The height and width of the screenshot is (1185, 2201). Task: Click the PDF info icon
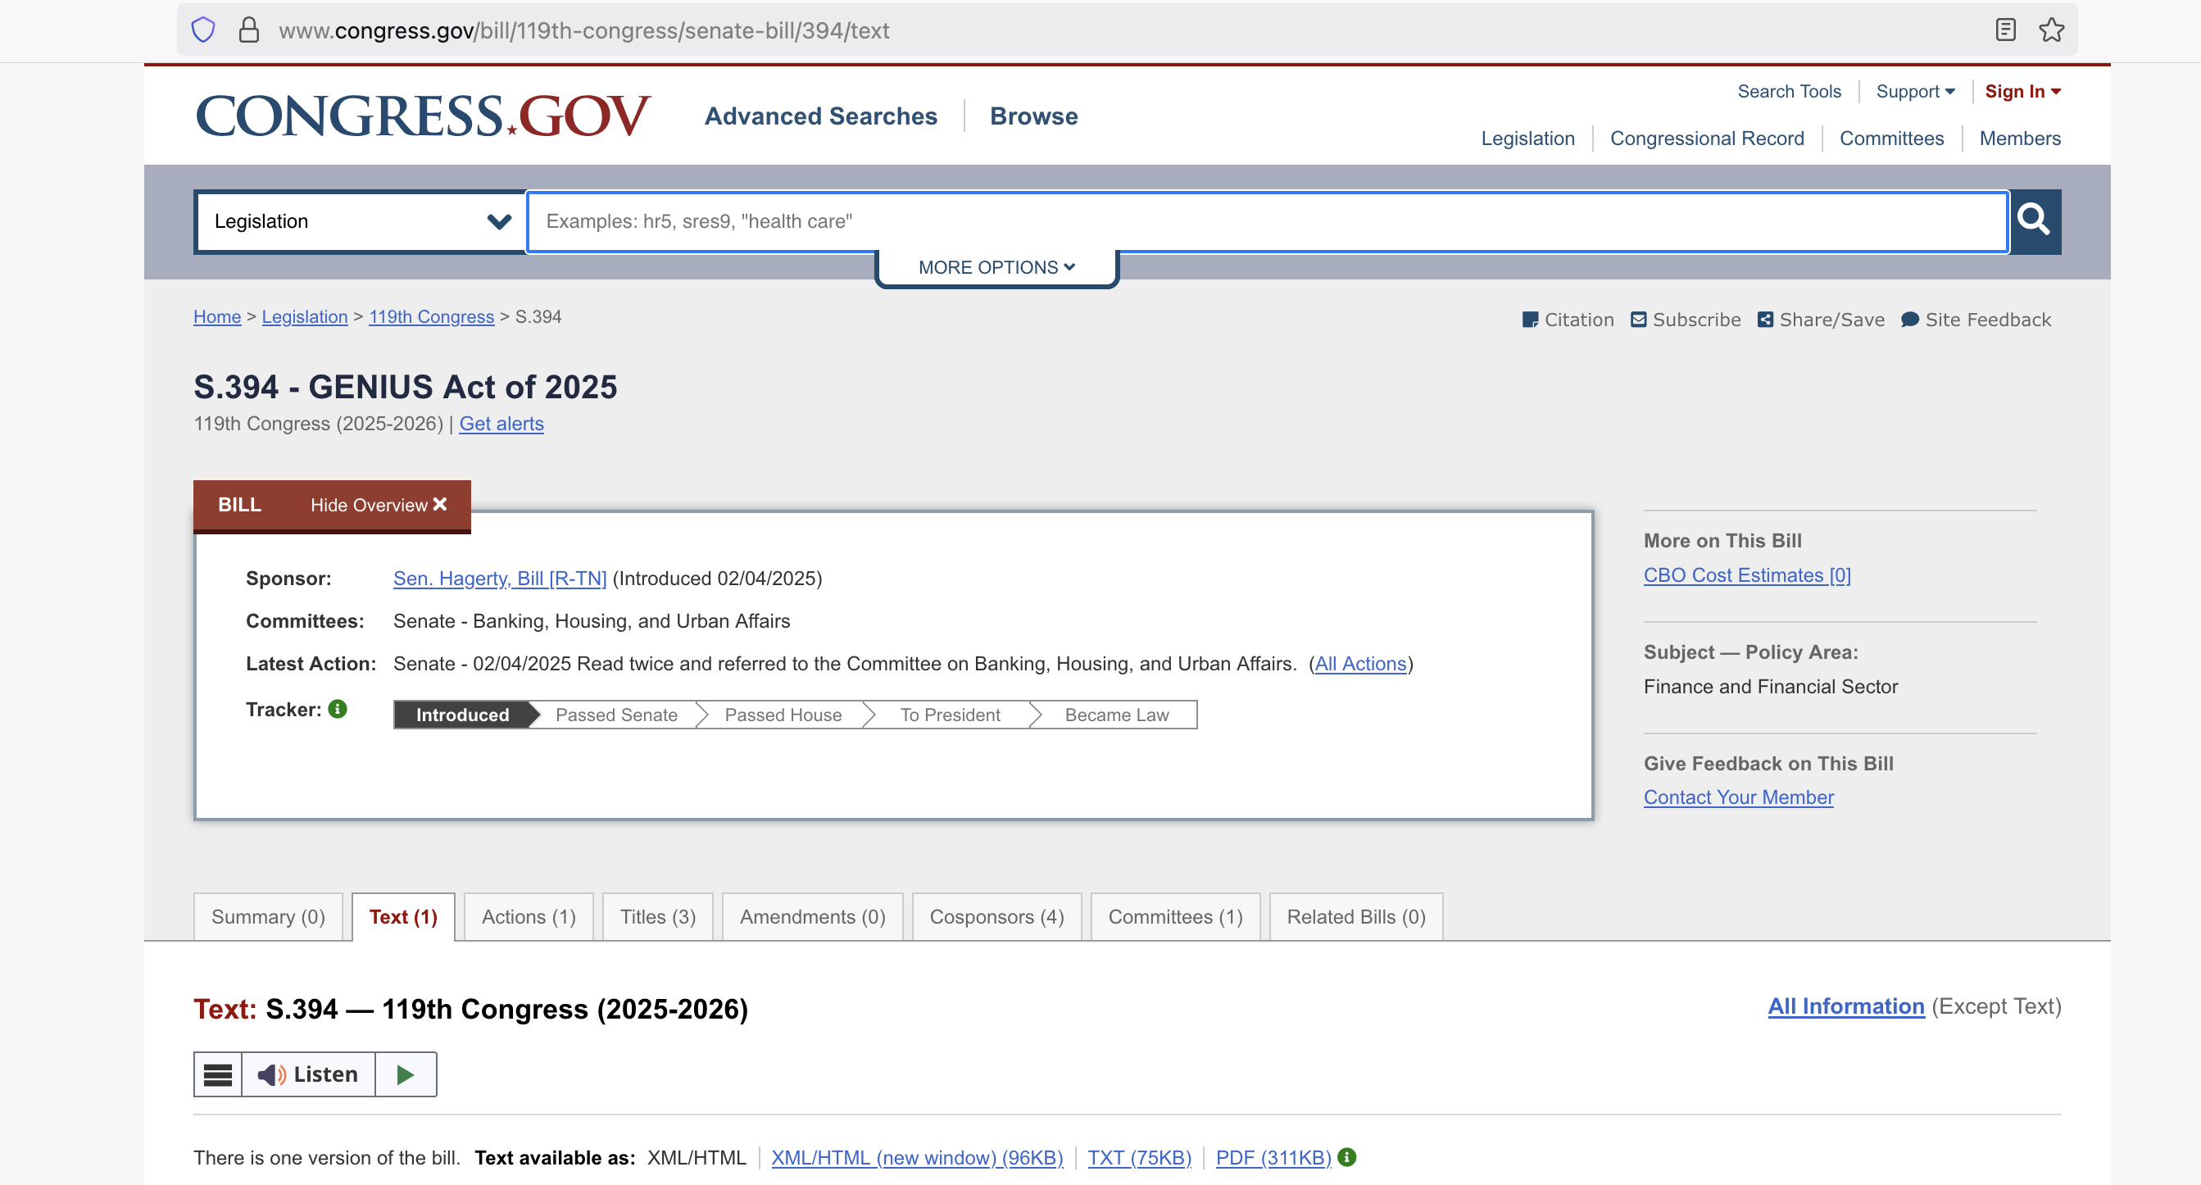[x=1347, y=1157]
